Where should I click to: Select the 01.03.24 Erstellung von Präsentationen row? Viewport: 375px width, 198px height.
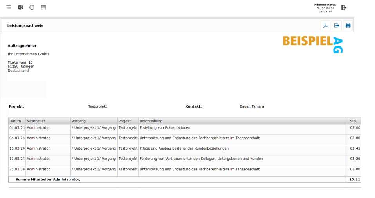[165, 128]
